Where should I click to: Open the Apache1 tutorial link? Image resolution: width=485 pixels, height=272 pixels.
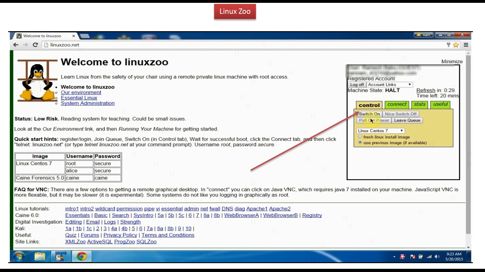(x=257, y=209)
